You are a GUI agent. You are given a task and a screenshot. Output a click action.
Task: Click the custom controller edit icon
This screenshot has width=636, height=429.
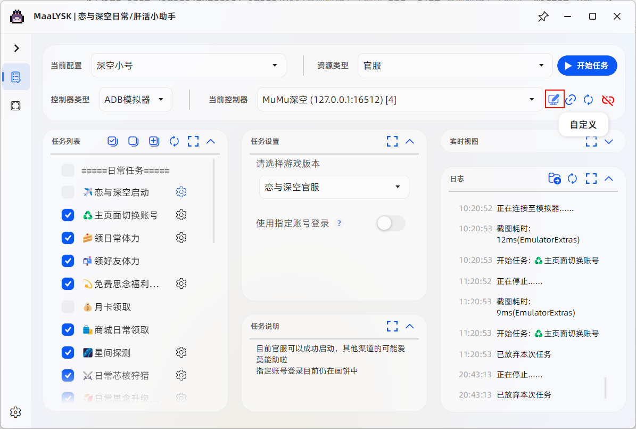[554, 100]
